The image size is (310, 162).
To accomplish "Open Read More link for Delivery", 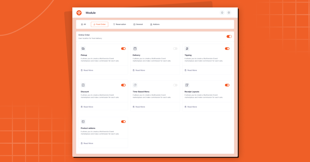I will point(140,70).
